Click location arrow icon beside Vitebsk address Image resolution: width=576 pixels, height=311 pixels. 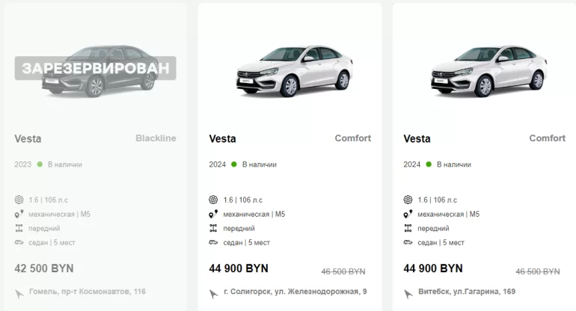click(408, 293)
